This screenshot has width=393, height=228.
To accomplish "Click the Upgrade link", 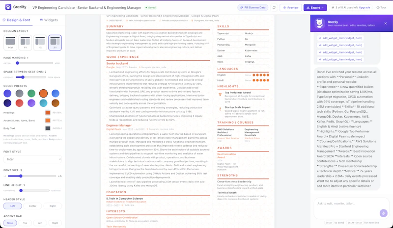I will 364,7.
